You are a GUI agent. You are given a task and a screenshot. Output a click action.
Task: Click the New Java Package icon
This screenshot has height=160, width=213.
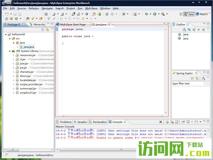(x=12, y=19)
